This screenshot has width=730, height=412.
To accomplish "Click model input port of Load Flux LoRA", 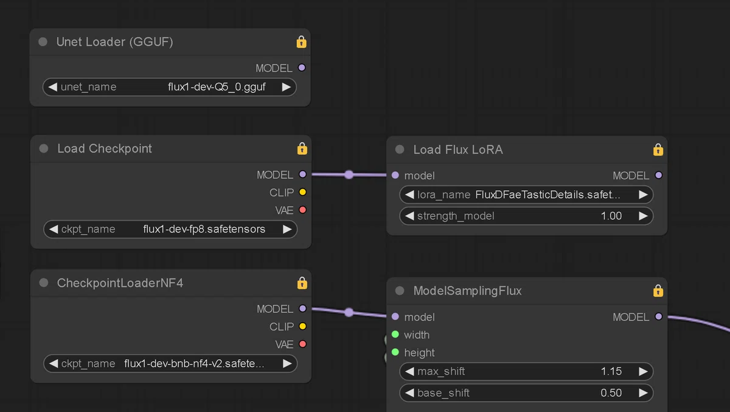I will 395,175.
